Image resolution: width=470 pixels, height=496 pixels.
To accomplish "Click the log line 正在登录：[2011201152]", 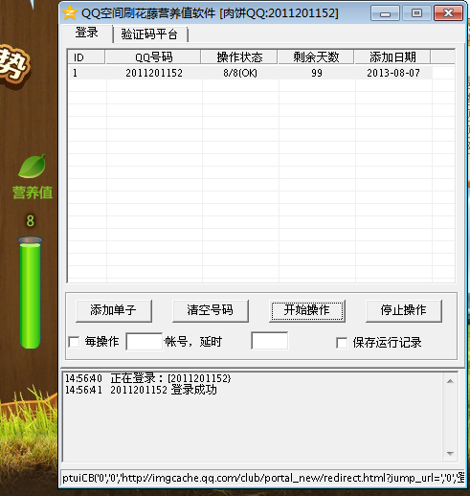I will 170,378.
